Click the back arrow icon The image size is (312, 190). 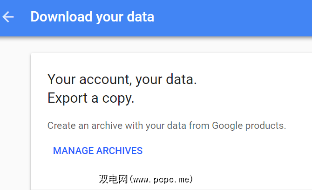pyautogui.click(x=8, y=17)
